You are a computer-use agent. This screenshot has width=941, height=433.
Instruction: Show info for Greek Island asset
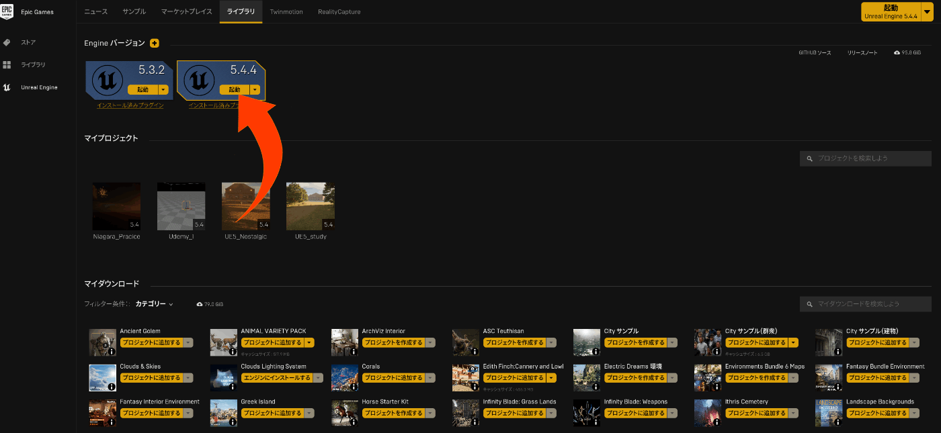(233, 422)
